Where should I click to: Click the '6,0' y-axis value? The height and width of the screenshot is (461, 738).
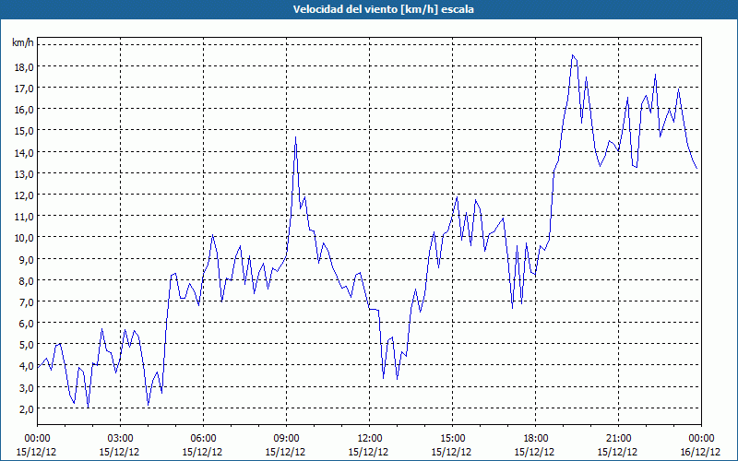tap(27, 324)
